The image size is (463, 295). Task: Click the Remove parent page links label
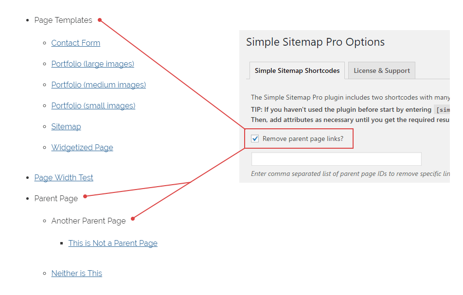pos(303,139)
